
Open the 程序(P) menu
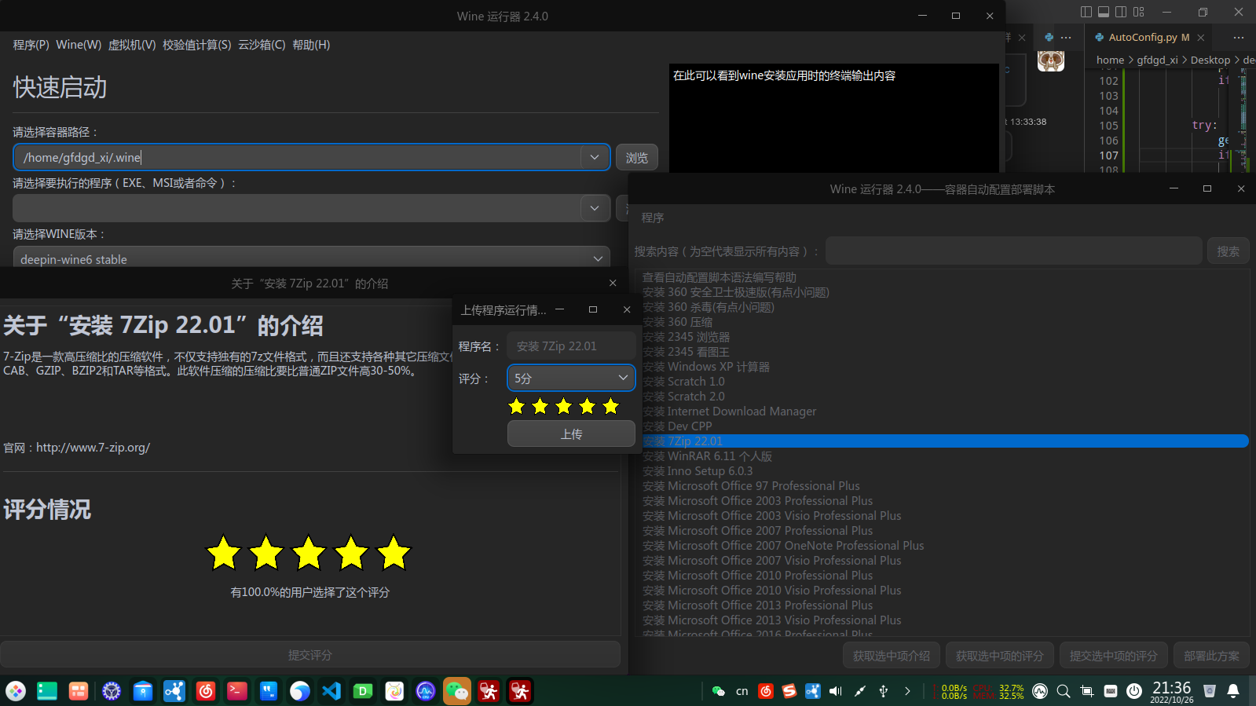coord(31,45)
